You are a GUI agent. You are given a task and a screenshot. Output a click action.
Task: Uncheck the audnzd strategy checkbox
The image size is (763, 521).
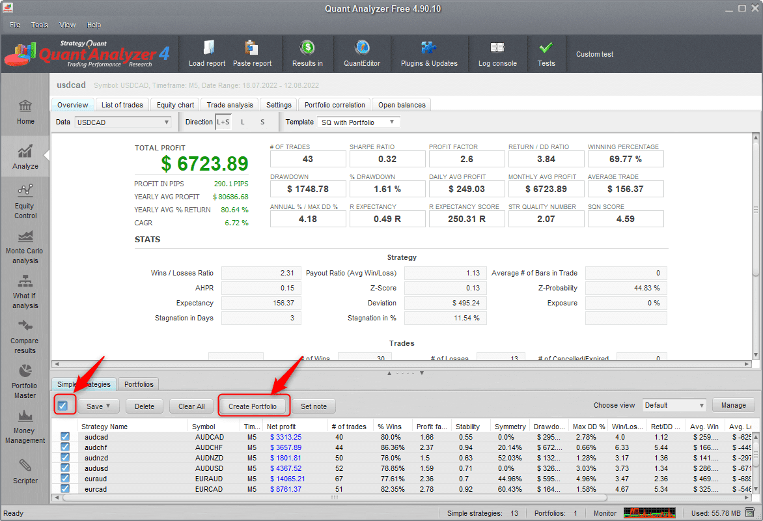tap(64, 457)
